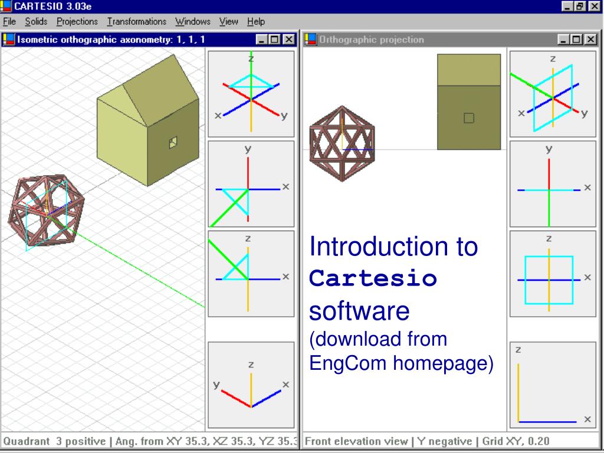Maximize the Orthographic projection window

coord(576,40)
